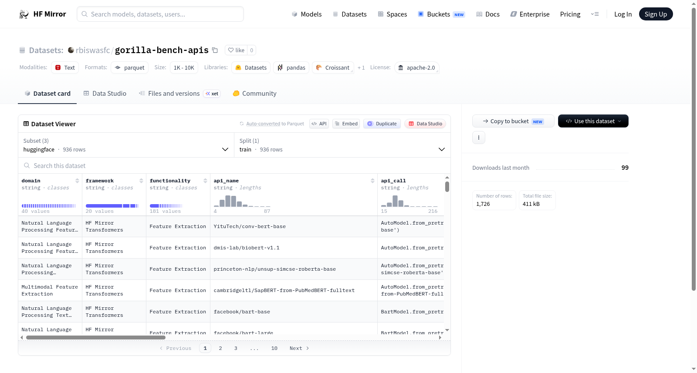Sort the framework column

141,181
